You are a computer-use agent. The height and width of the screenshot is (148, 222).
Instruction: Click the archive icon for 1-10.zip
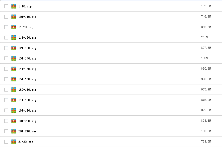coord(14,6)
